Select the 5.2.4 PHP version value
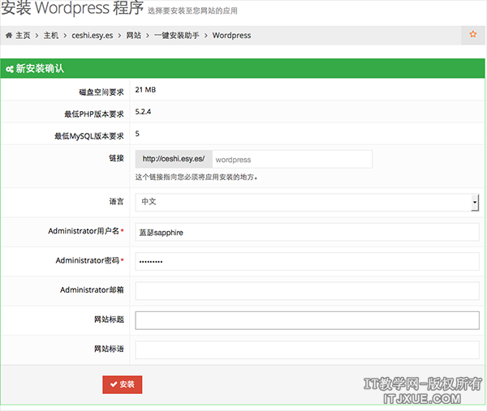The image size is (487, 411). point(143,112)
